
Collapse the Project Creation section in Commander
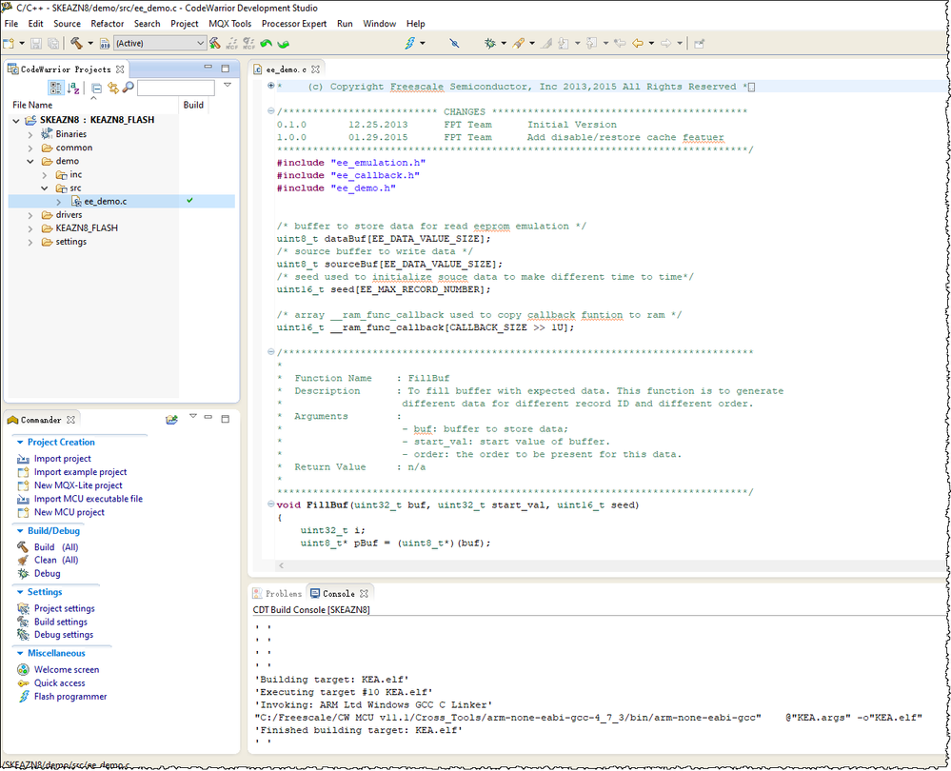(x=19, y=443)
